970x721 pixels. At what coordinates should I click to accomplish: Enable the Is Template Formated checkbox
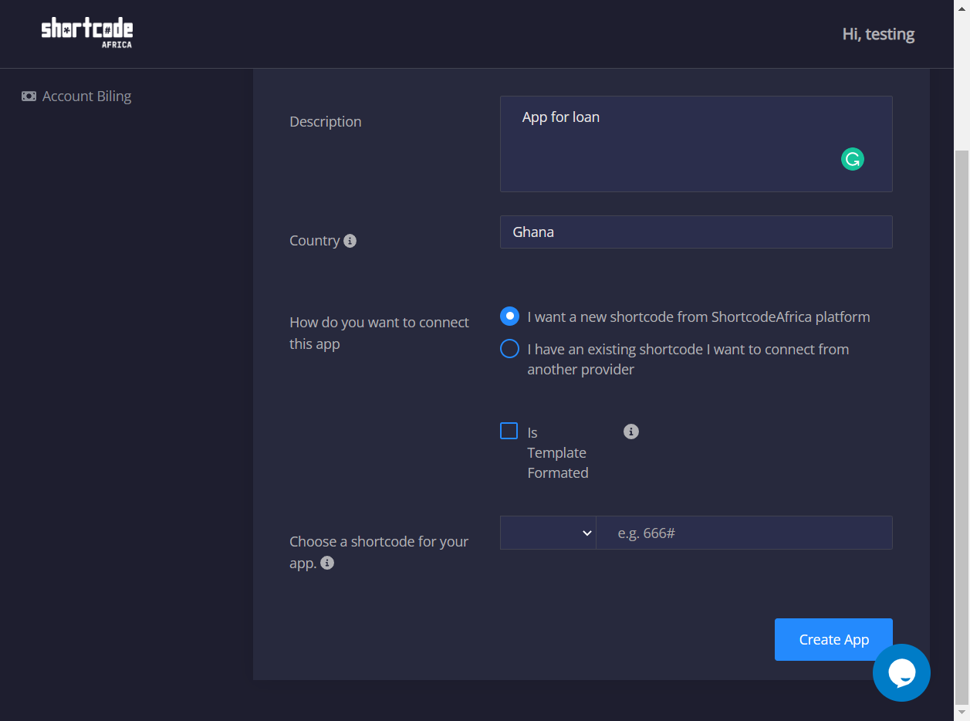click(x=509, y=431)
